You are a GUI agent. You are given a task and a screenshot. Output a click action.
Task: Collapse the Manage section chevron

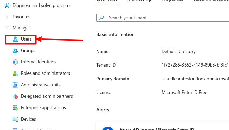tap(7, 27)
